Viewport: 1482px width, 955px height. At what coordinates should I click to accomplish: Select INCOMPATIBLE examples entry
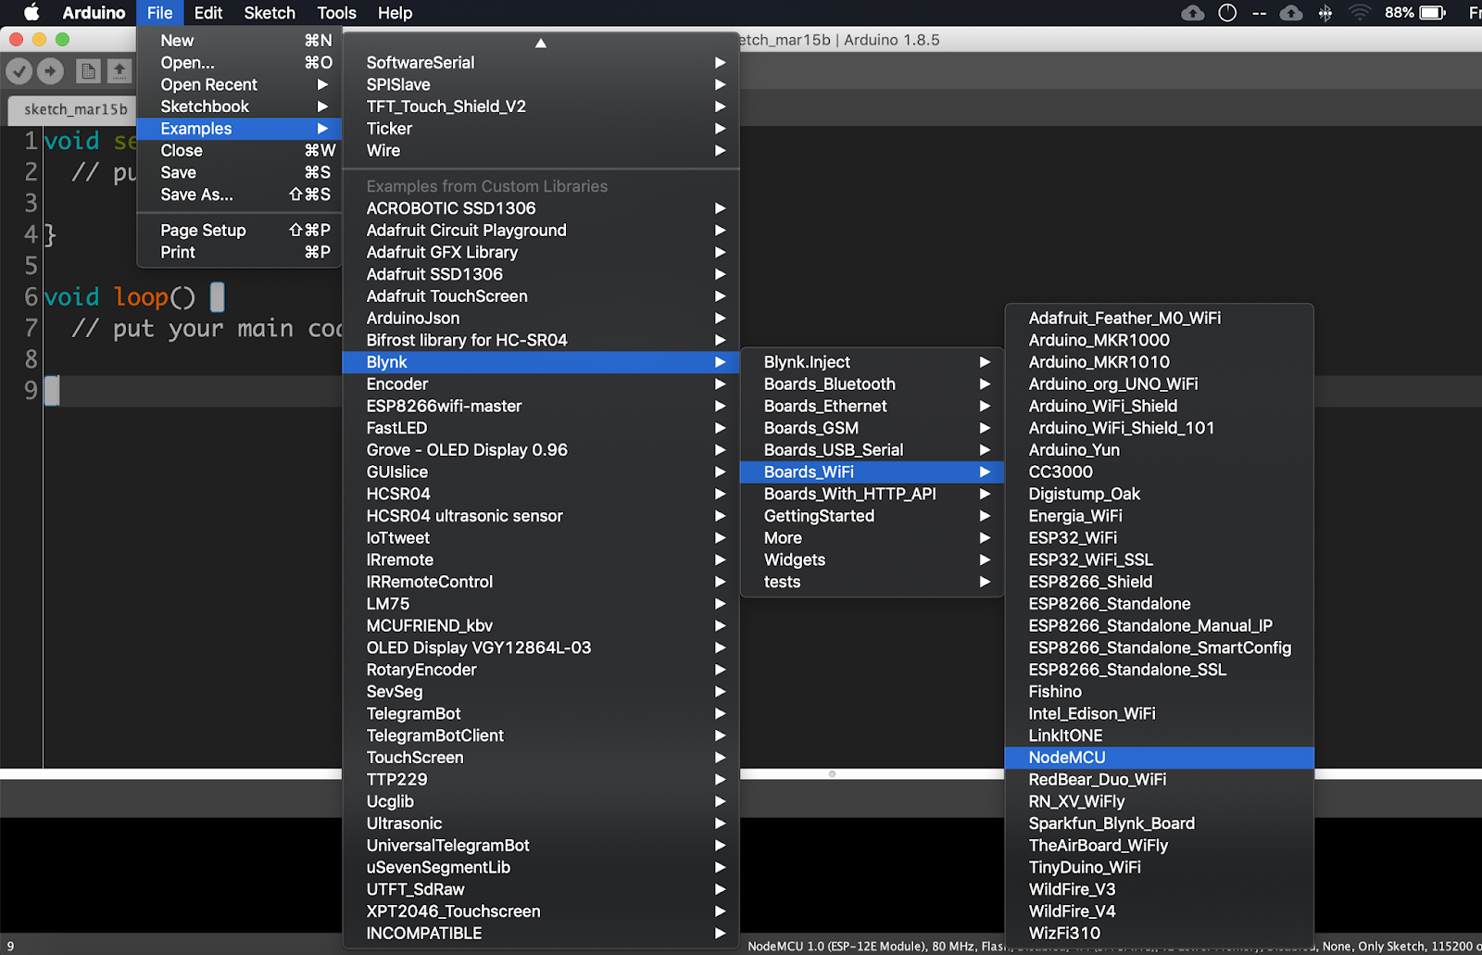(x=541, y=934)
